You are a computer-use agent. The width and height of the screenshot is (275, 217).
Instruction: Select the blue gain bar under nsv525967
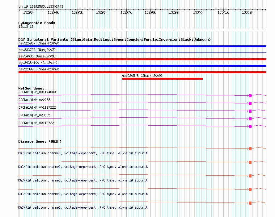click(142, 46)
